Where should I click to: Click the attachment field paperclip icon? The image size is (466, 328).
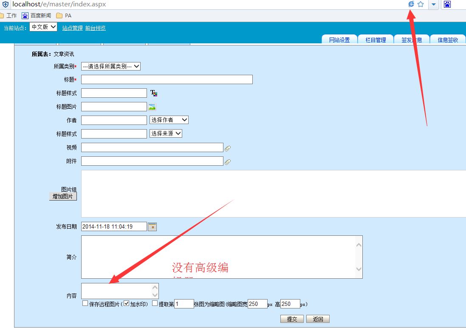coord(228,161)
